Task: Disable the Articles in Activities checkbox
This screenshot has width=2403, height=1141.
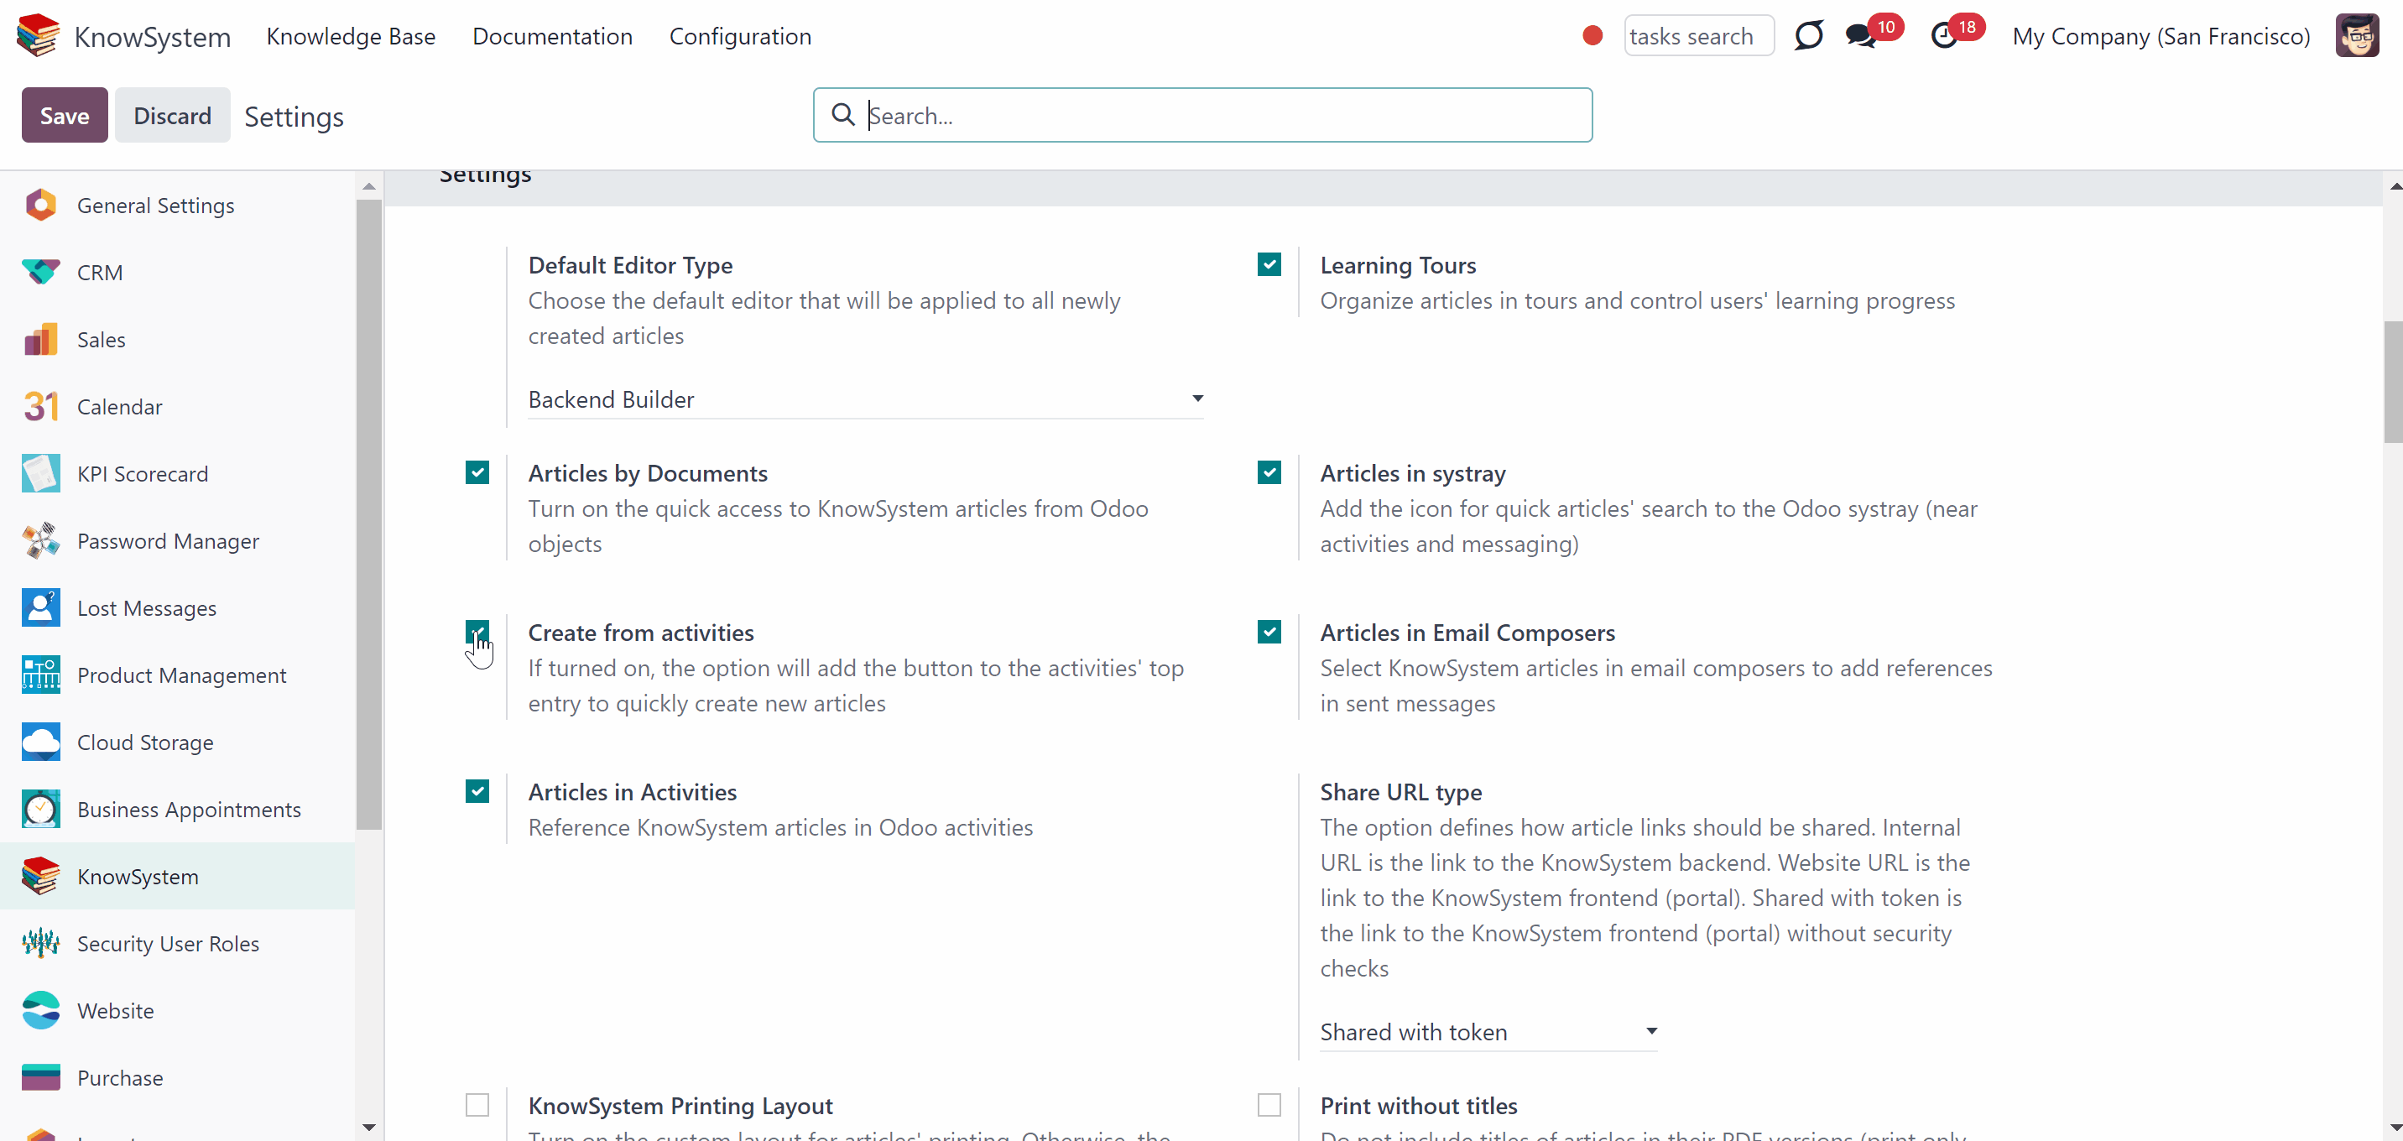Action: point(477,792)
